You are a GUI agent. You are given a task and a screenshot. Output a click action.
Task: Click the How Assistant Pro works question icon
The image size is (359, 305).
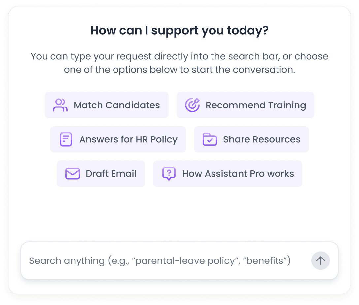tap(168, 173)
